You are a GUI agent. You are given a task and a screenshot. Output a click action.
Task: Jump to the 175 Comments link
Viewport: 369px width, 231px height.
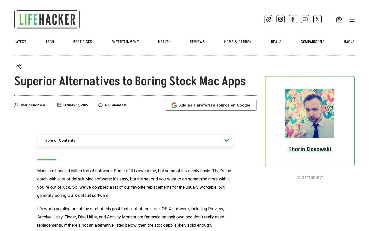(x=116, y=105)
